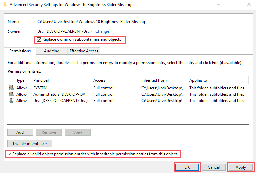Click the SYSTEM principal group icon

[x=11, y=88]
